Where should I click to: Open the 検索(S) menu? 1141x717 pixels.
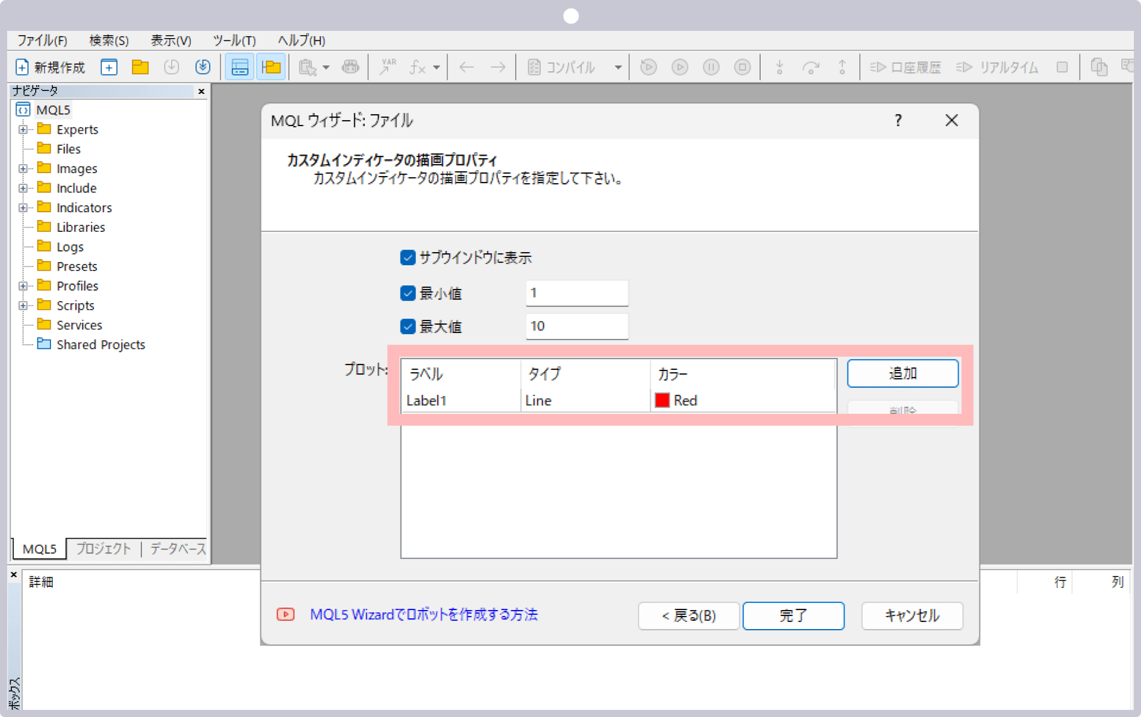[x=109, y=40]
